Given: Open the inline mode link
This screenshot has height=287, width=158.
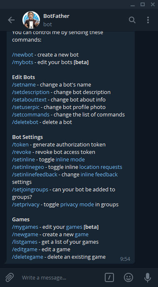Looking at the screenshot, I should point(70,160).
